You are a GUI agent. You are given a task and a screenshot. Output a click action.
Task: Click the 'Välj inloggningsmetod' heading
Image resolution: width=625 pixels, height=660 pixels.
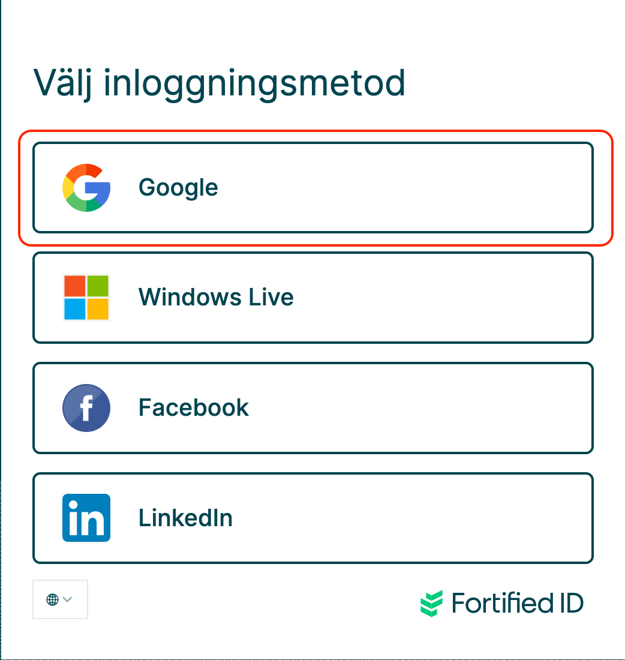click(219, 83)
